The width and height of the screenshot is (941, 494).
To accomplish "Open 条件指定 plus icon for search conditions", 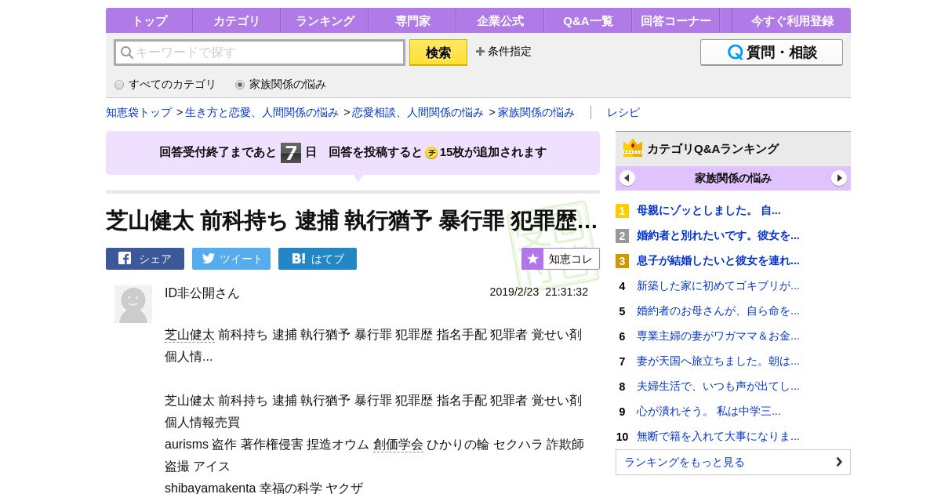I will click(480, 52).
